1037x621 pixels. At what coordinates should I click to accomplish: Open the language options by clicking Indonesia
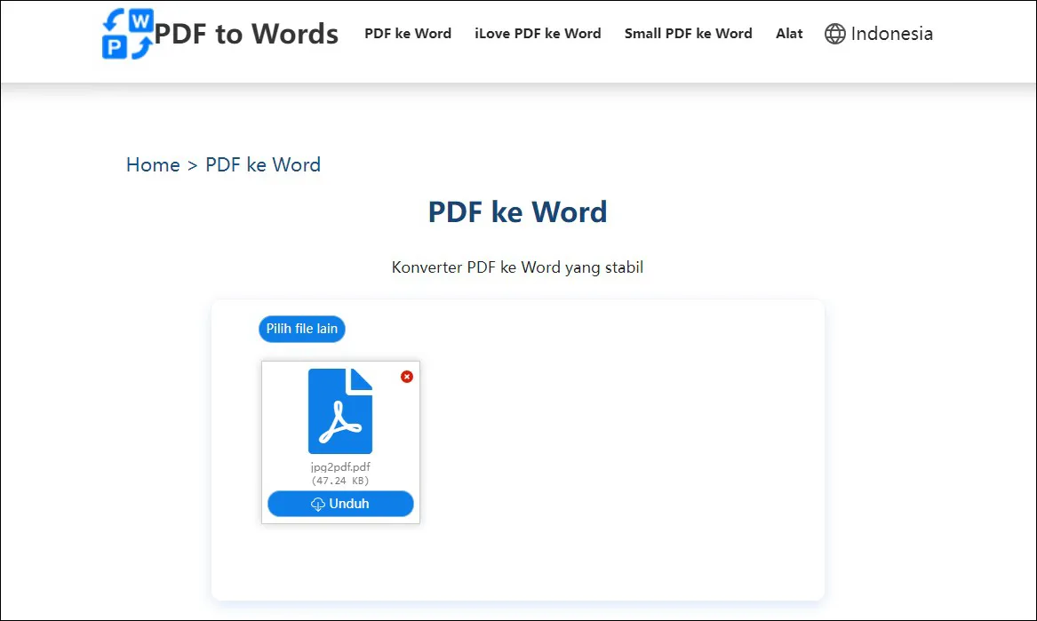[x=891, y=34]
